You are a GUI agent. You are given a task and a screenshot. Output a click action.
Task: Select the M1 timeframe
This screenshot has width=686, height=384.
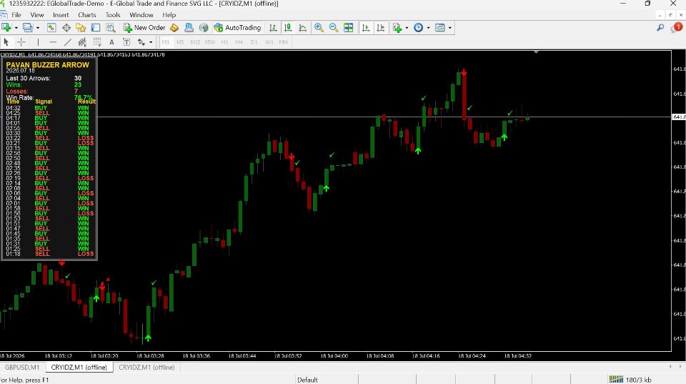(165, 42)
